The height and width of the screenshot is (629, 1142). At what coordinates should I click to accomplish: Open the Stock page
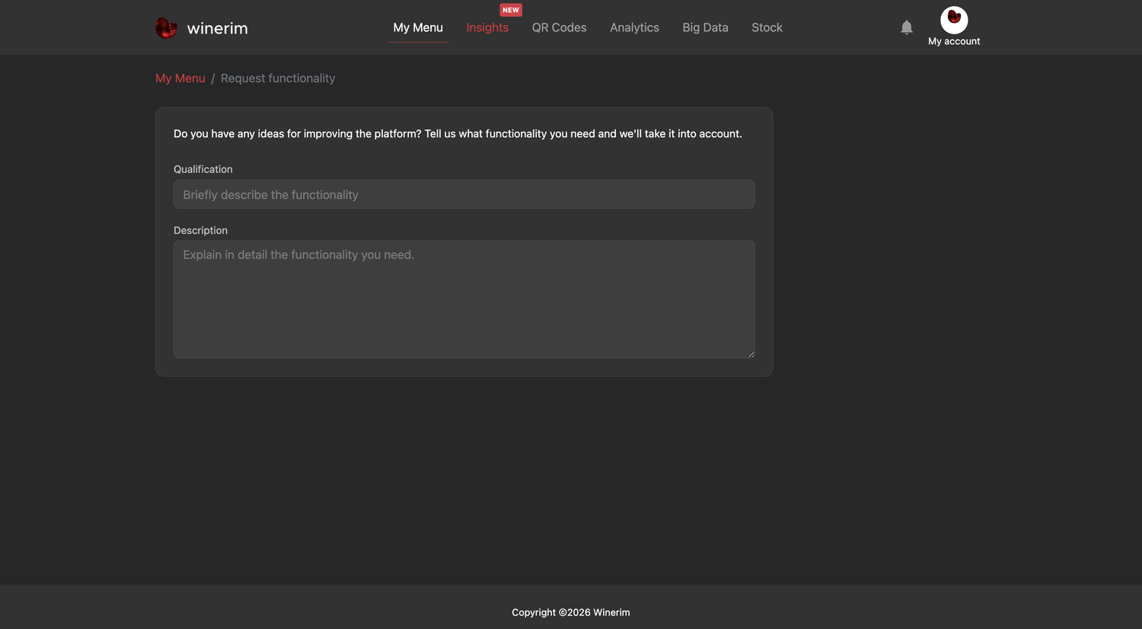coord(767,27)
